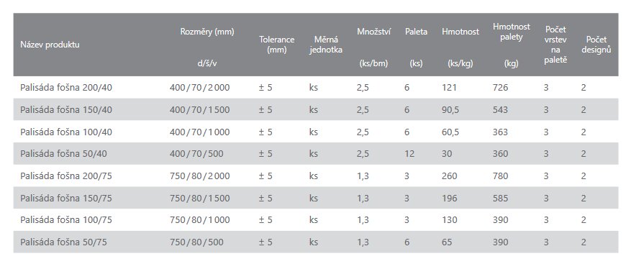Click Palisáda fošna 100/40 product name
Screen dimensions: 631x264
click(x=66, y=132)
